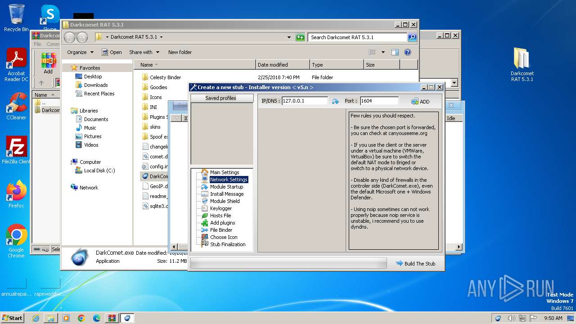
Task: Open the Keylogger settings section
Action: pos(220,208)
